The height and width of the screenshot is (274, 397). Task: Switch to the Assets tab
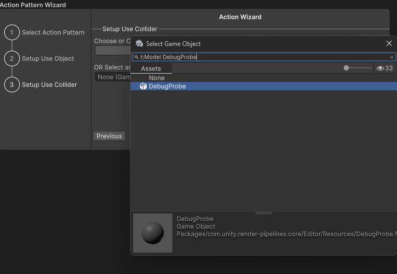point(151,68)
